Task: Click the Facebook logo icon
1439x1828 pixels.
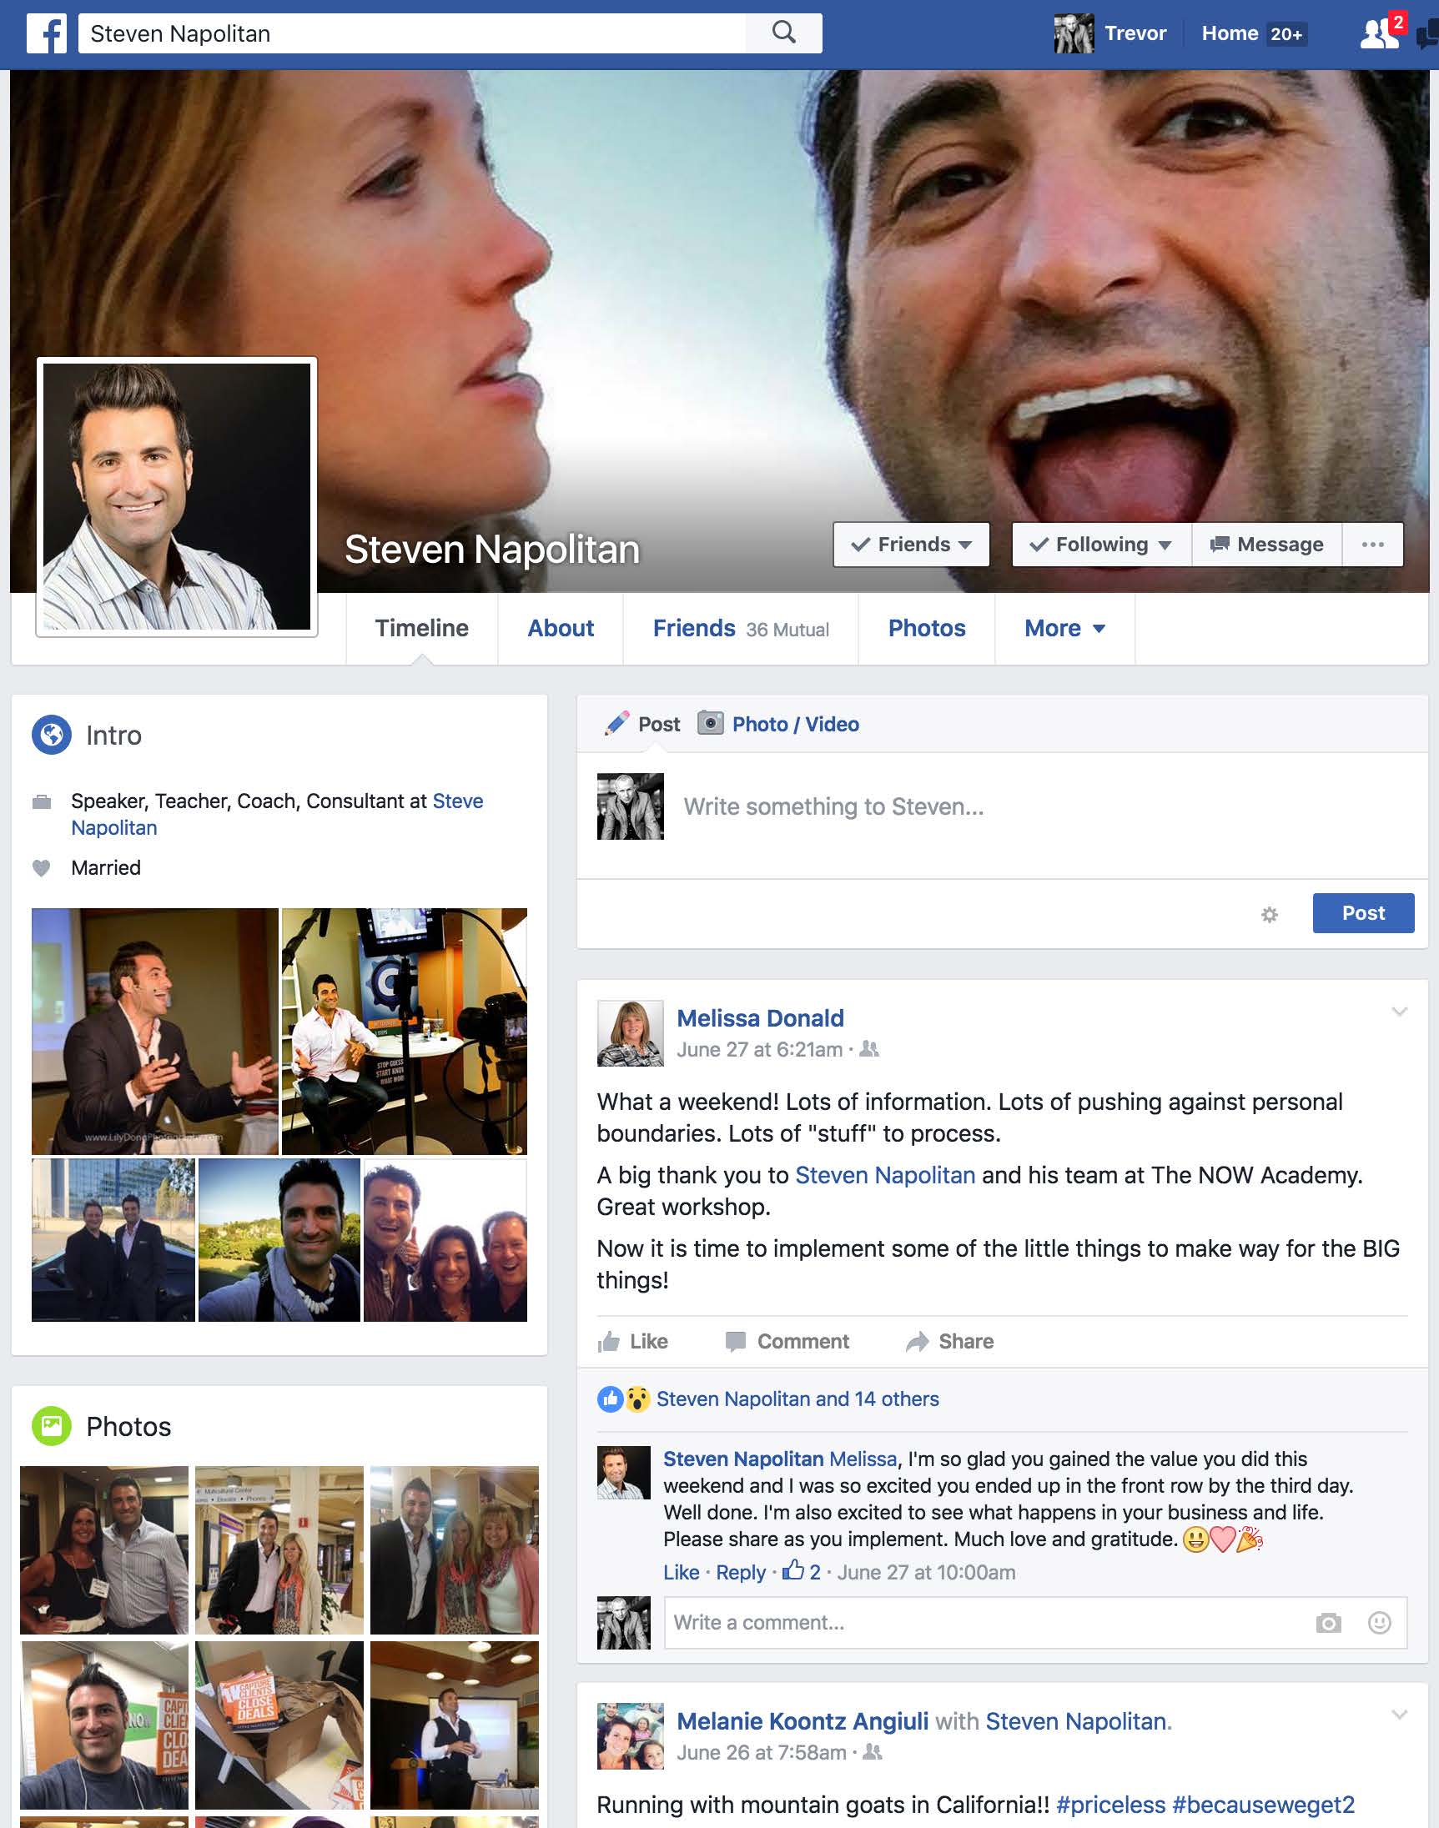Action: pyautogui.click(x=47, y=33)
